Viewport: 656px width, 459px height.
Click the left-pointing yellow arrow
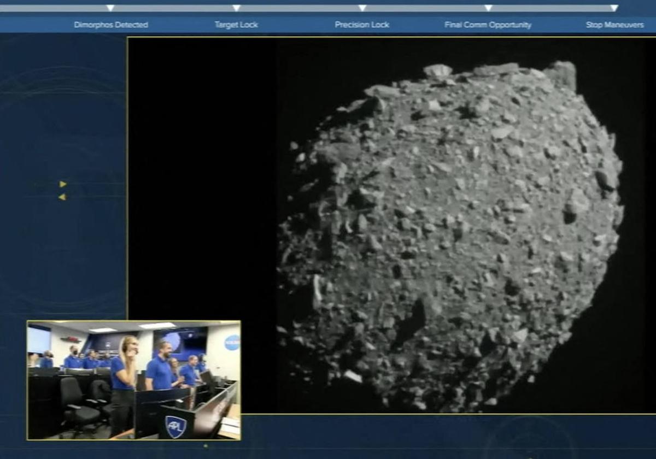click(62, 197)
